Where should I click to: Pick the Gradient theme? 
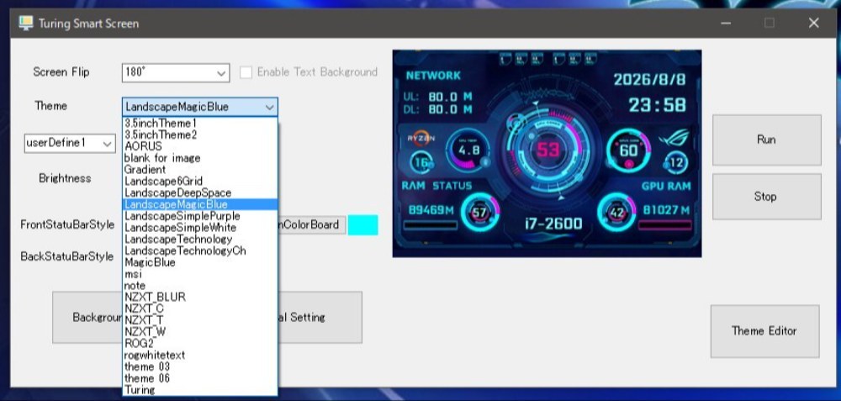199,170
